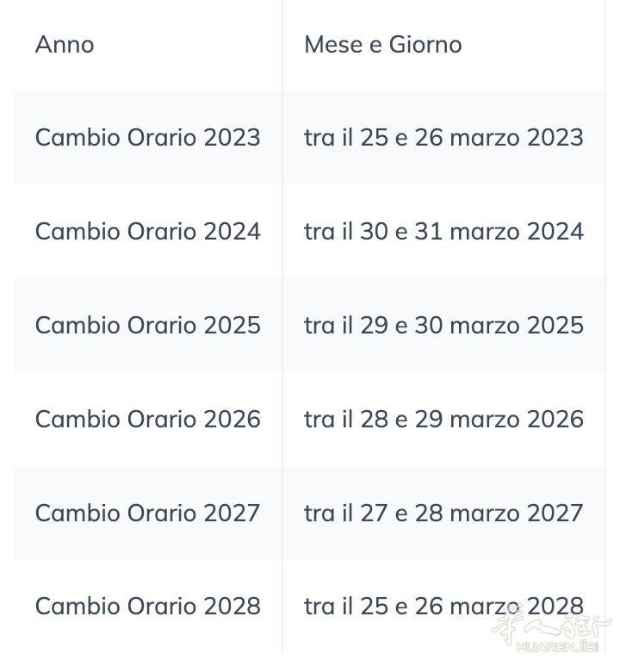Click the Anno column header
Screen dimensions: 620x660
[65, 45]
